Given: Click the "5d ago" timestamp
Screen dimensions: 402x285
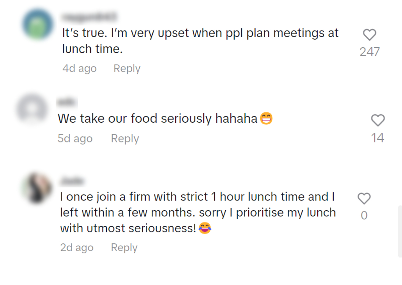Looking at the screenshot, I should tap(75, 138).
